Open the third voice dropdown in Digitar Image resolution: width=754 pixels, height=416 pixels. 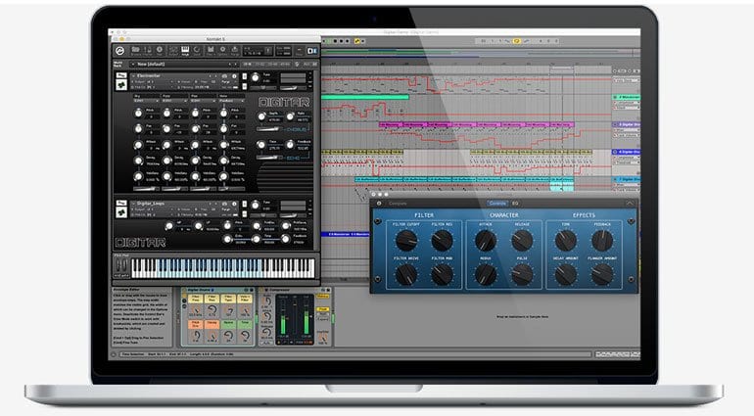pos(203,101)
